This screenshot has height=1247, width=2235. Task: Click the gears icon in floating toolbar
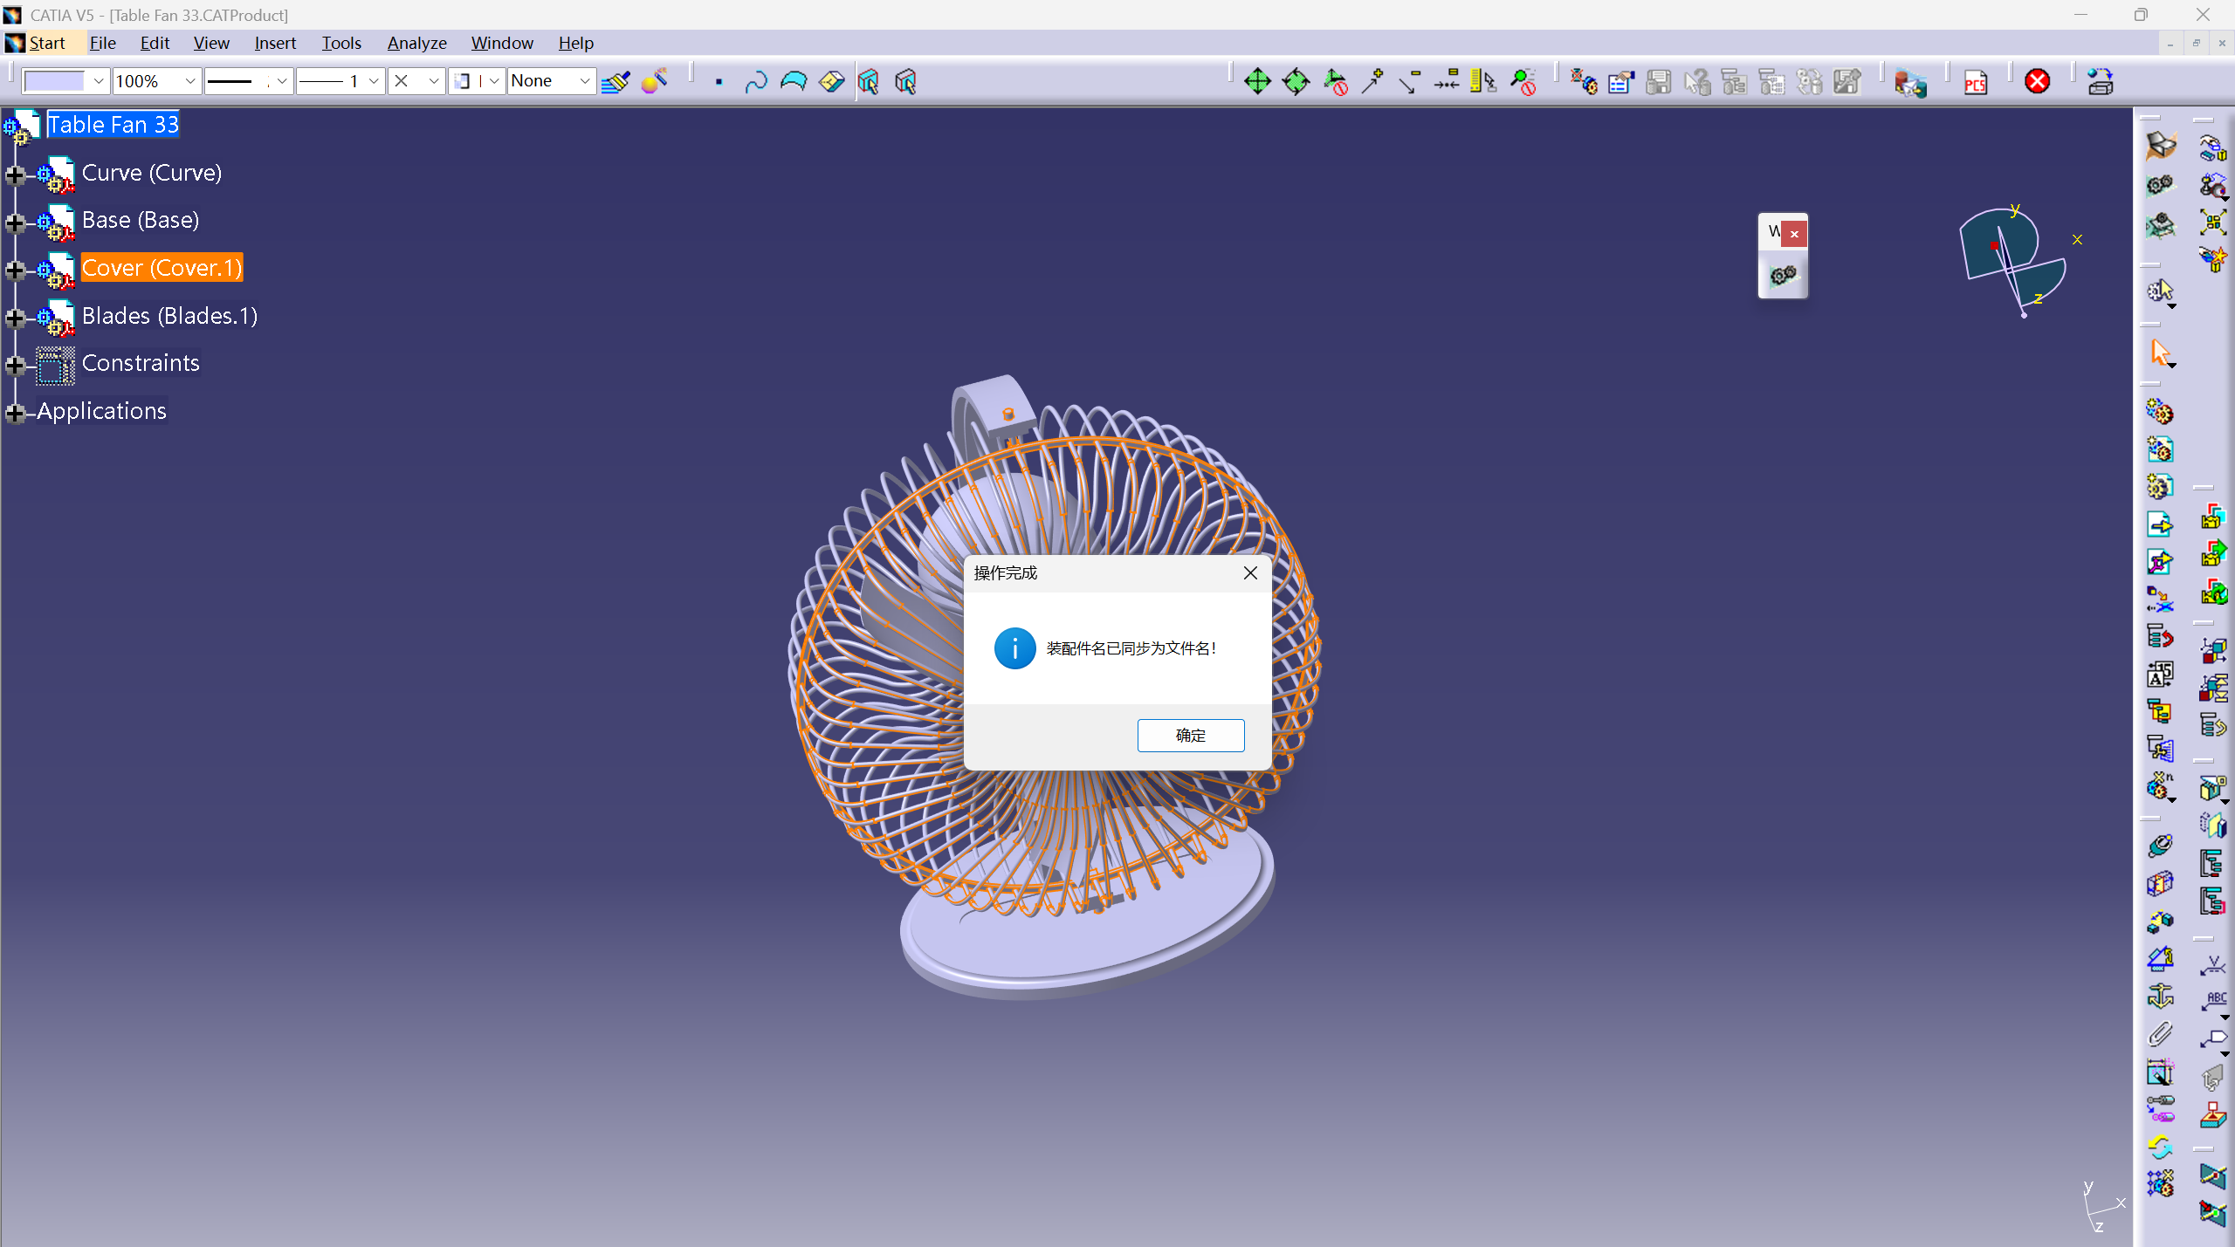point(1782,276)
